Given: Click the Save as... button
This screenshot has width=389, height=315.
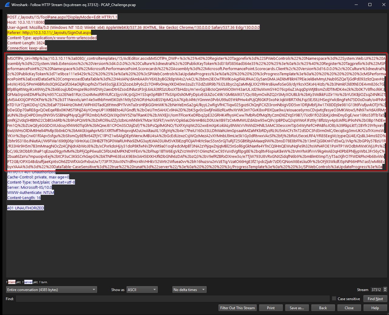Looking at the screenshot, I should 297,308.
